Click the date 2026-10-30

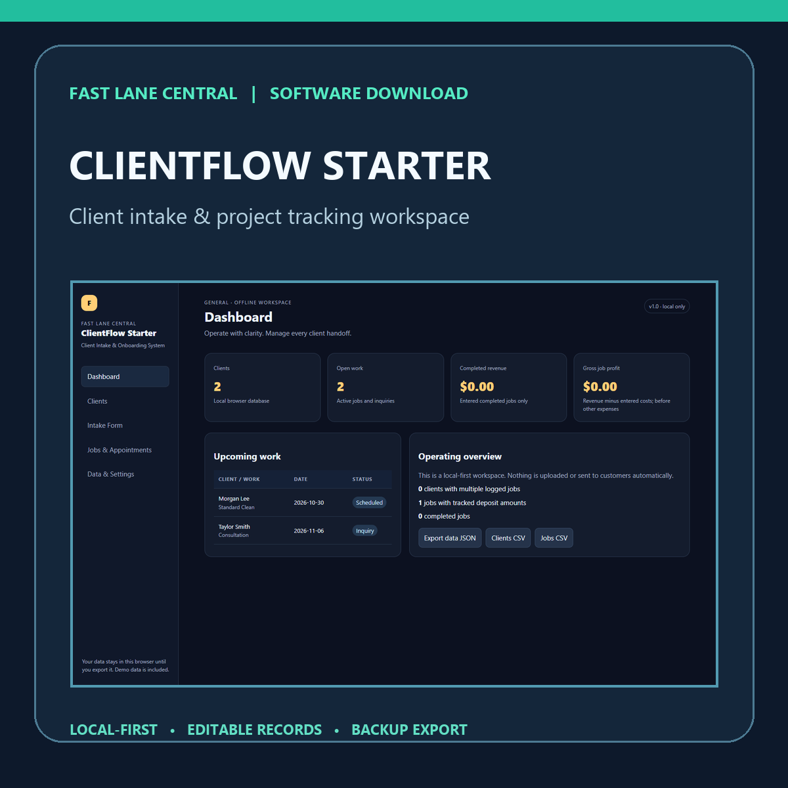(309, 502)
